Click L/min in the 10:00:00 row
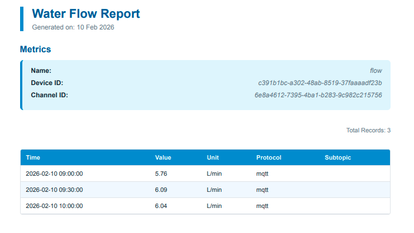 coord(214,206)
